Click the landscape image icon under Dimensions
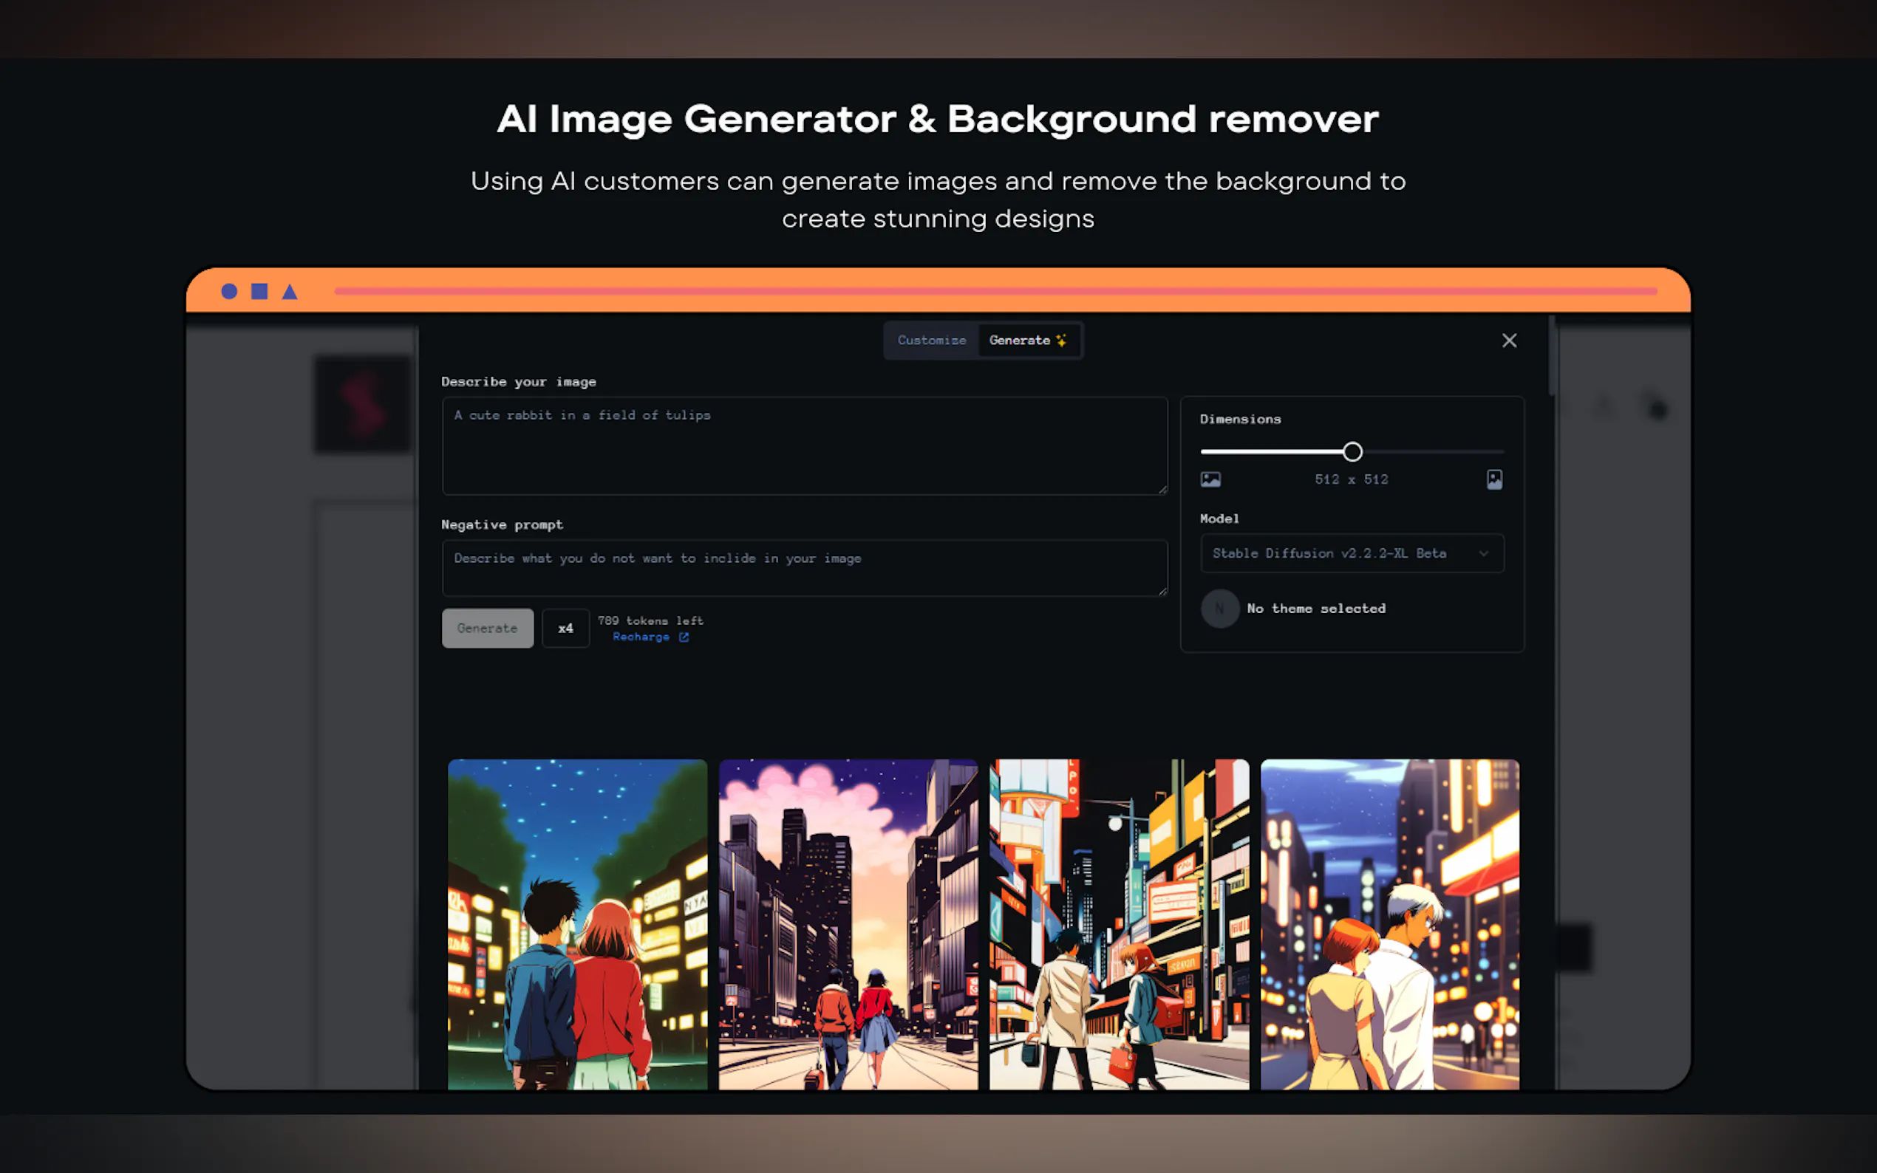Screen dimensions: 1877x1173 tap(1210, 479)
